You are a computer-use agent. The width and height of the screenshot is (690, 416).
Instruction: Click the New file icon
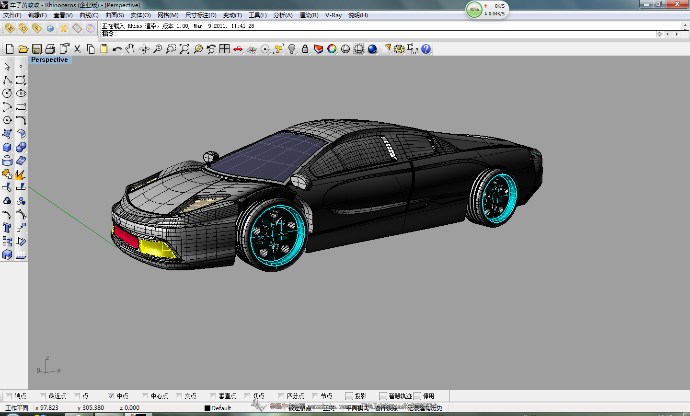tap(10, 49)
